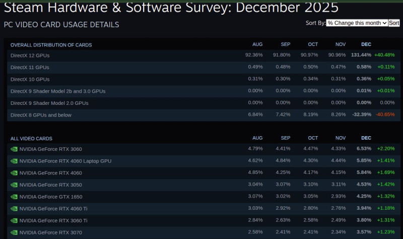
Task: Click the 8.26% NOV value for DirectX 8
Action: click(x=338, y=114)
